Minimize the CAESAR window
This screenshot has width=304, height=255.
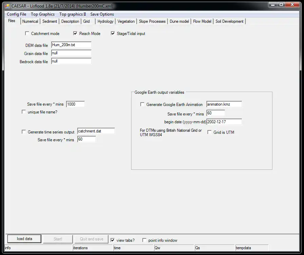tap(273, 5)
